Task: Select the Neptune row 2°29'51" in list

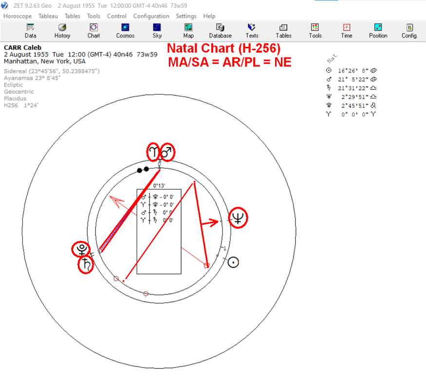Action: [352, 97]
